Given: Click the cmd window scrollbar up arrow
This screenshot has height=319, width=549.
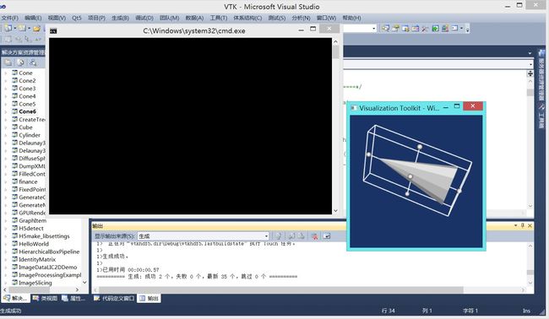Looking at the screenshot, I should click(336, 41).
